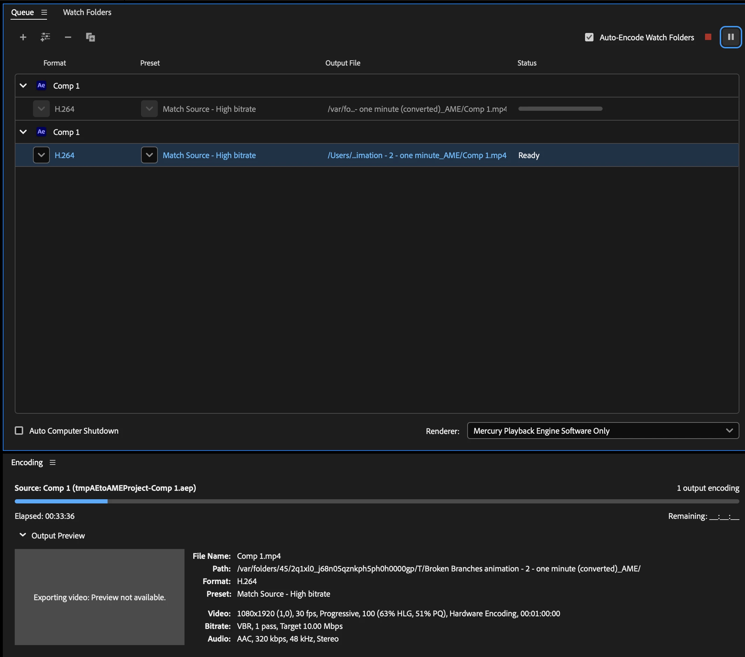Viewport: 745px width, 657px height.
Task: Click the Ae icon of second Comp 1
Action: pyautogui.click(x=41, y=132)
